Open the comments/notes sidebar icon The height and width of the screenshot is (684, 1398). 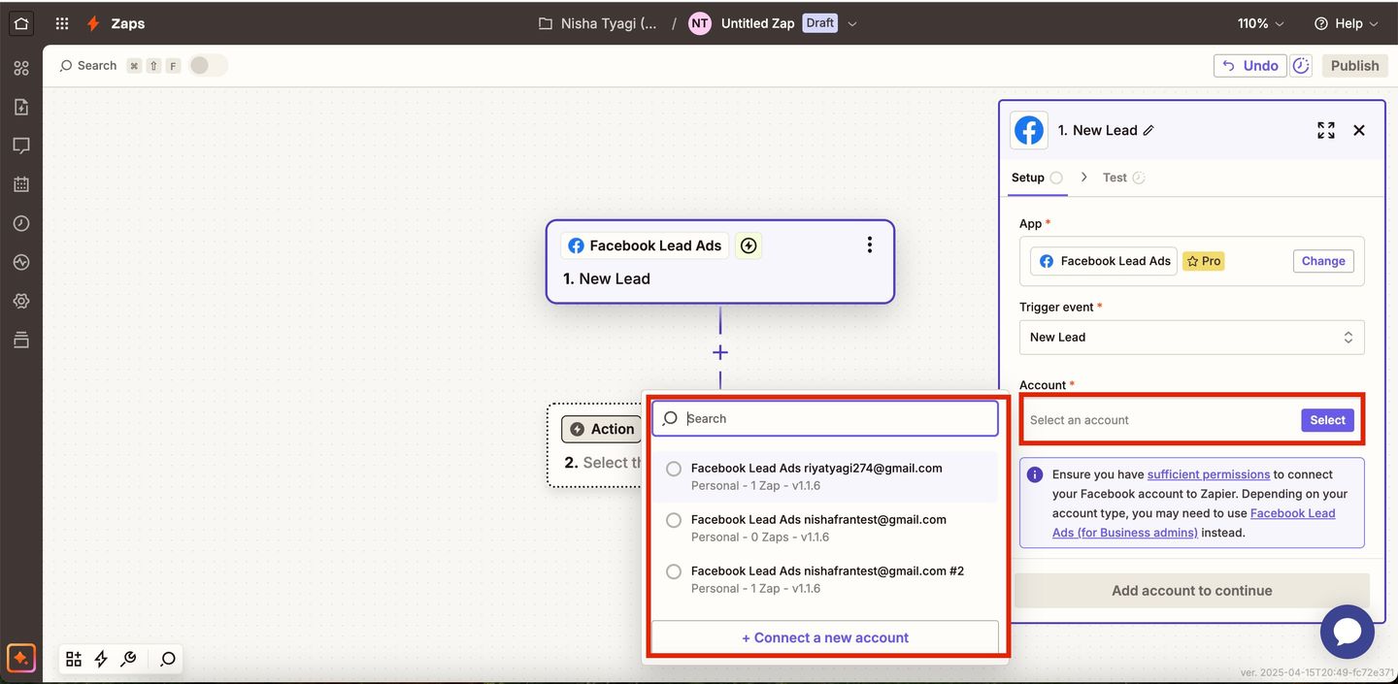pos(21,146)
